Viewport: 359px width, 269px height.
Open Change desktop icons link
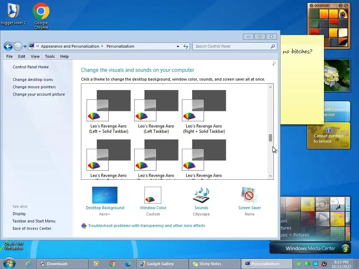tap(33, 80)
